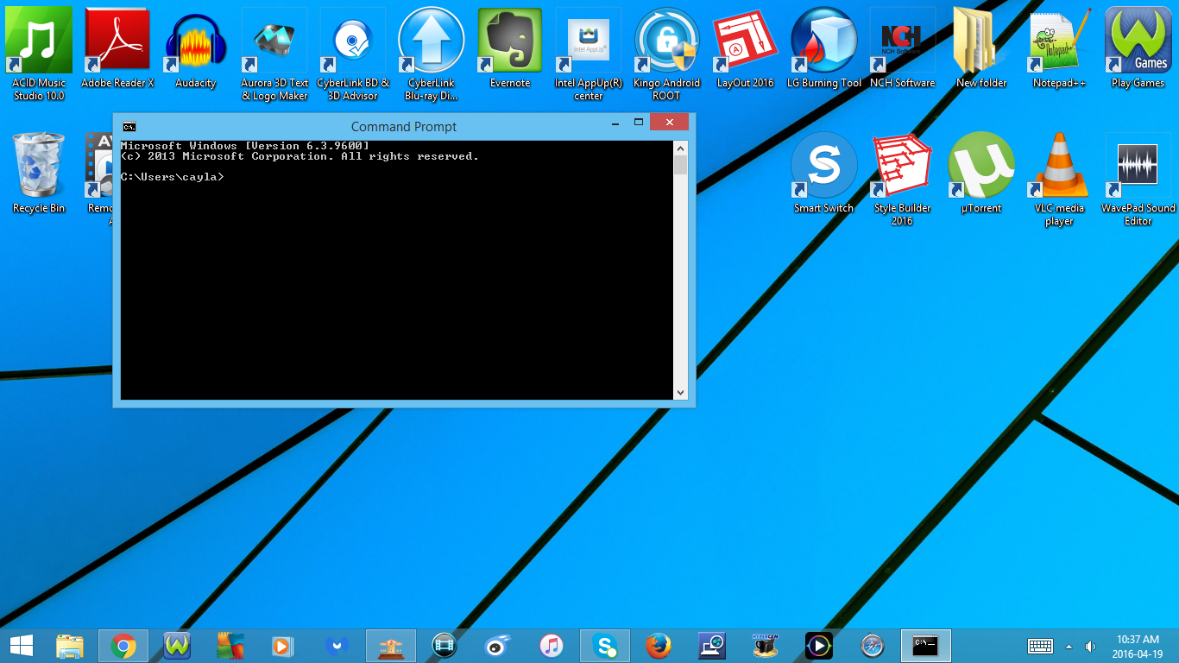Minimize the Command Prompt window

pos(616,123)
